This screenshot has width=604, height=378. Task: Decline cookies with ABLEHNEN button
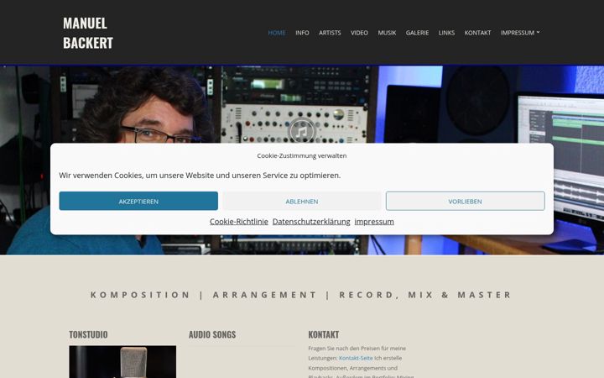point(302,201)
